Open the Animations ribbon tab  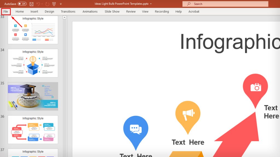(x=90, y=11)
